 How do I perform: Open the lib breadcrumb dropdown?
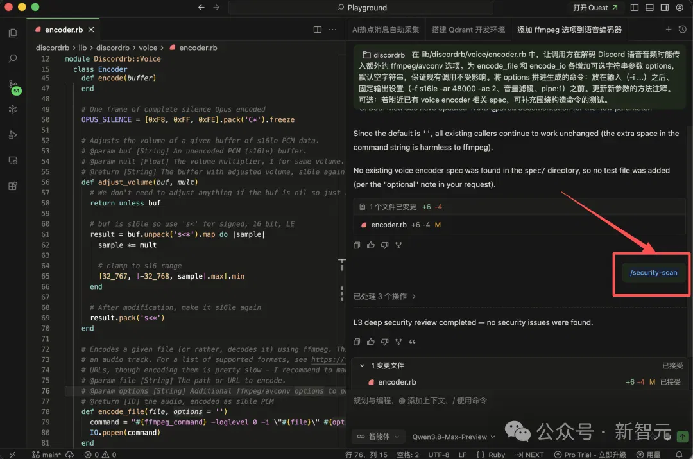[x=83, y=48]
